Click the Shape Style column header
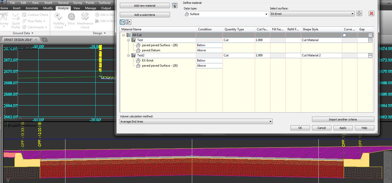 coord(321,29)
